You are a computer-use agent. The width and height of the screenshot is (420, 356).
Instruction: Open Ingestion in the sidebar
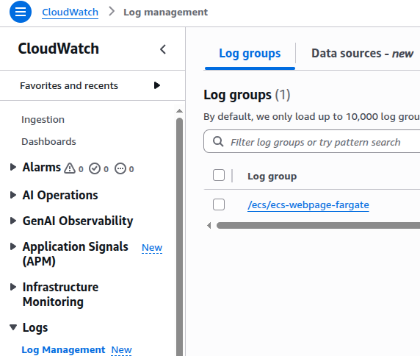pyautogui.click(x=43, y=119)
